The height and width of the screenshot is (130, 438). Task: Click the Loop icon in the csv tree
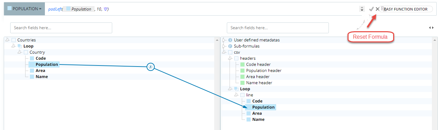tap(236, 89)
